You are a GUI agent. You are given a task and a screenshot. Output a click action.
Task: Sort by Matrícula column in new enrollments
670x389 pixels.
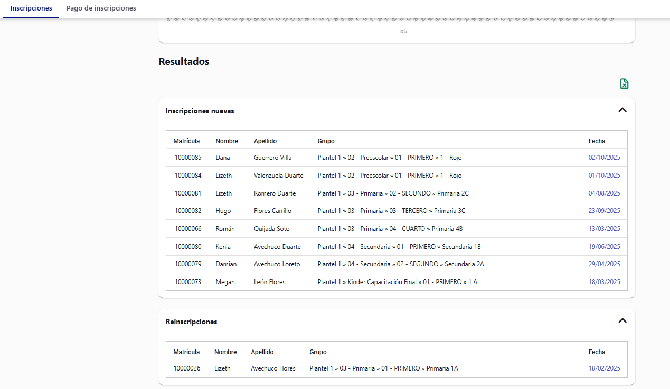tap(186, 141)
